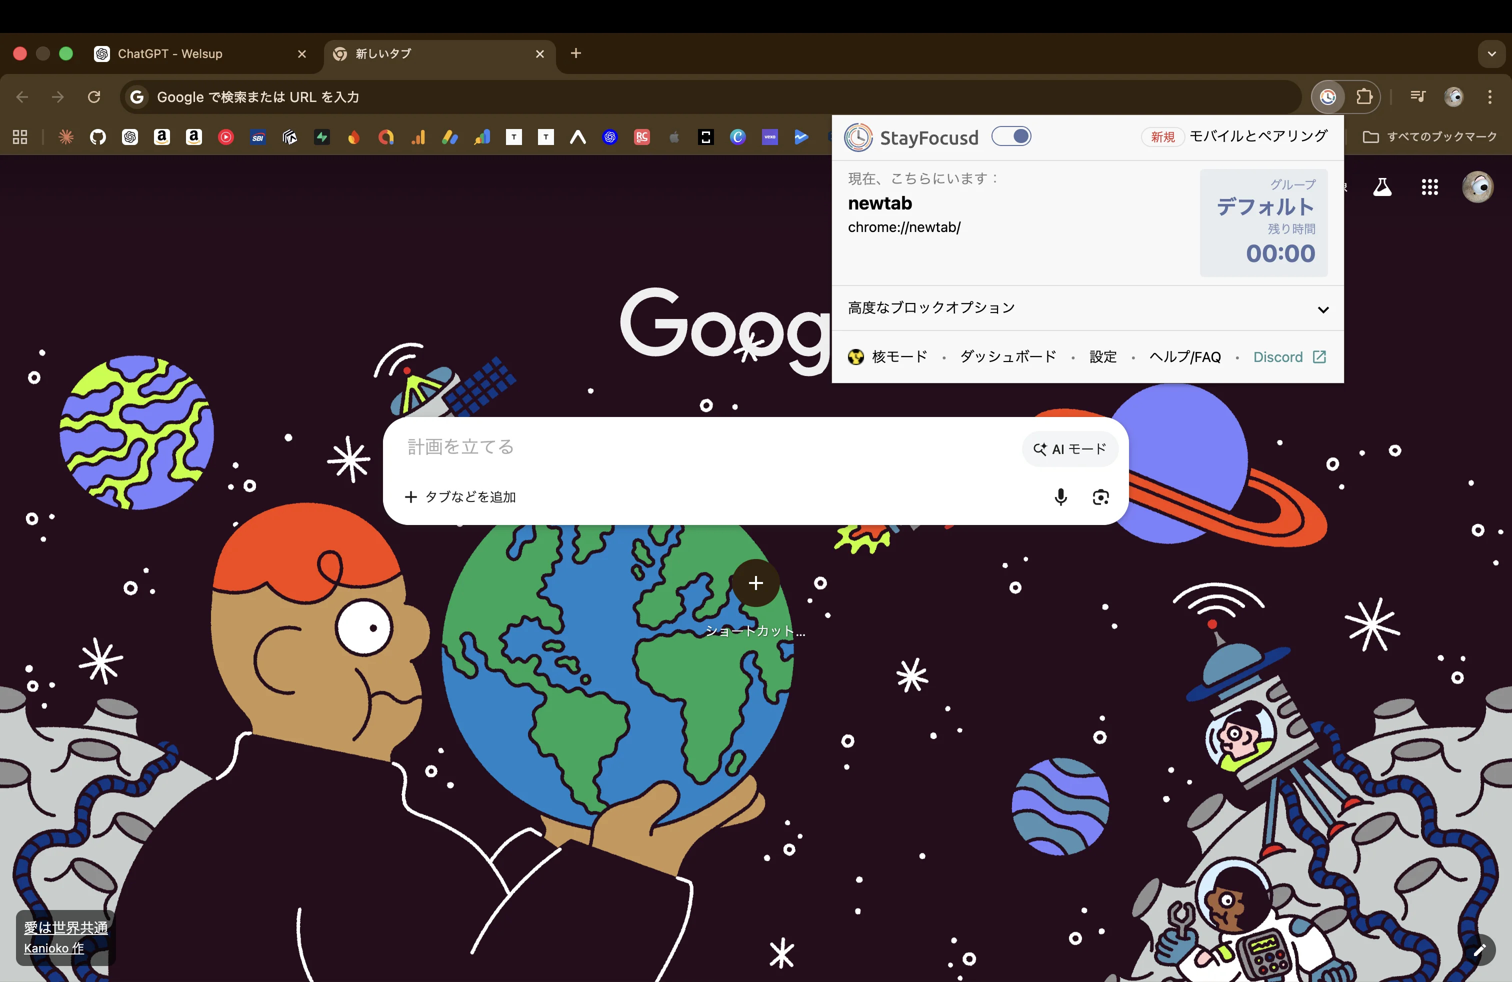The image size is (1512, 982).
Task: Open the StayFocusd clock icon in the toolbar
Action: (1328, 96)
